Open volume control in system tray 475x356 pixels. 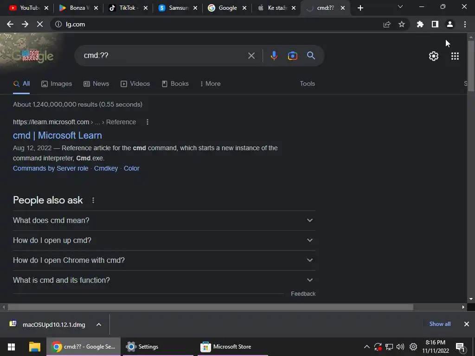tap(400, 347)
